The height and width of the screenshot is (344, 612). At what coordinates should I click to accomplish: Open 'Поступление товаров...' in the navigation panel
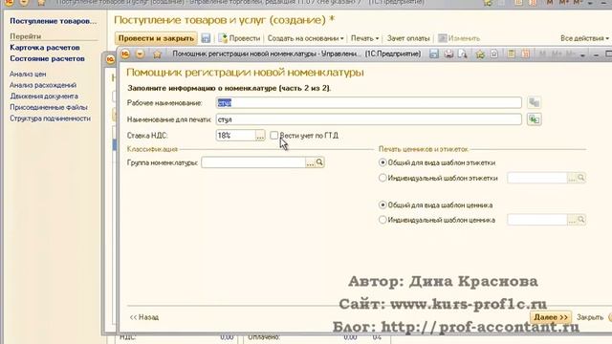click(x=54, y=21)
